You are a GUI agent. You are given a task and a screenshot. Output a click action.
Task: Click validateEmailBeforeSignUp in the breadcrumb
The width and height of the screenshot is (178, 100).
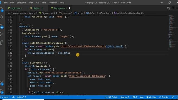129,13
